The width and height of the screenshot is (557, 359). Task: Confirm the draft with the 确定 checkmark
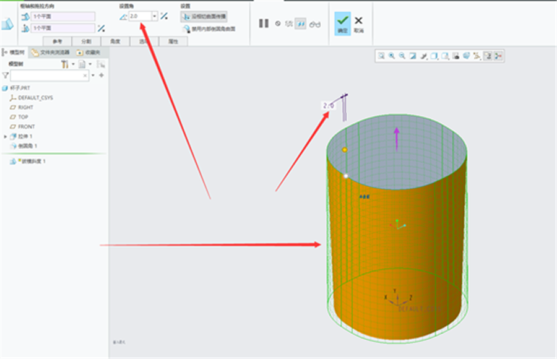[x=342, y=24]
